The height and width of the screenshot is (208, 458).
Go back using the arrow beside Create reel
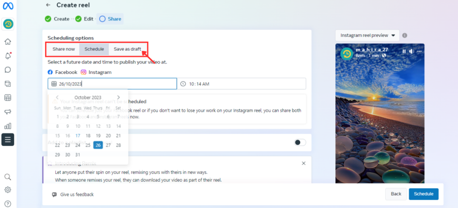coord(48,5)
